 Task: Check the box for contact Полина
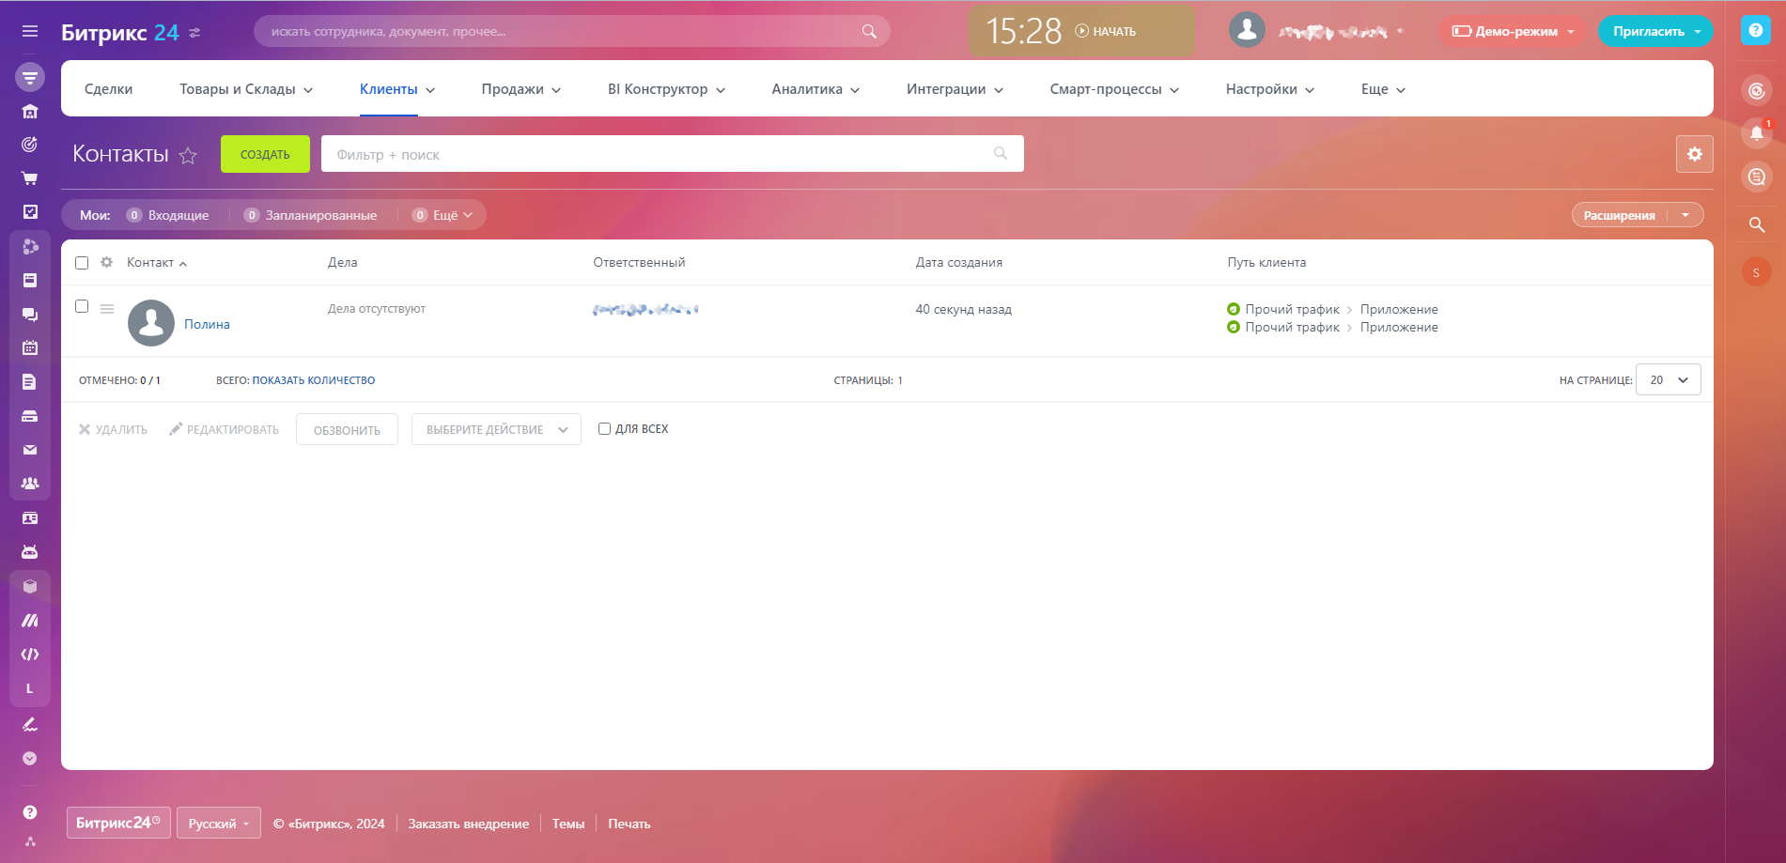[x=82, y=306]
